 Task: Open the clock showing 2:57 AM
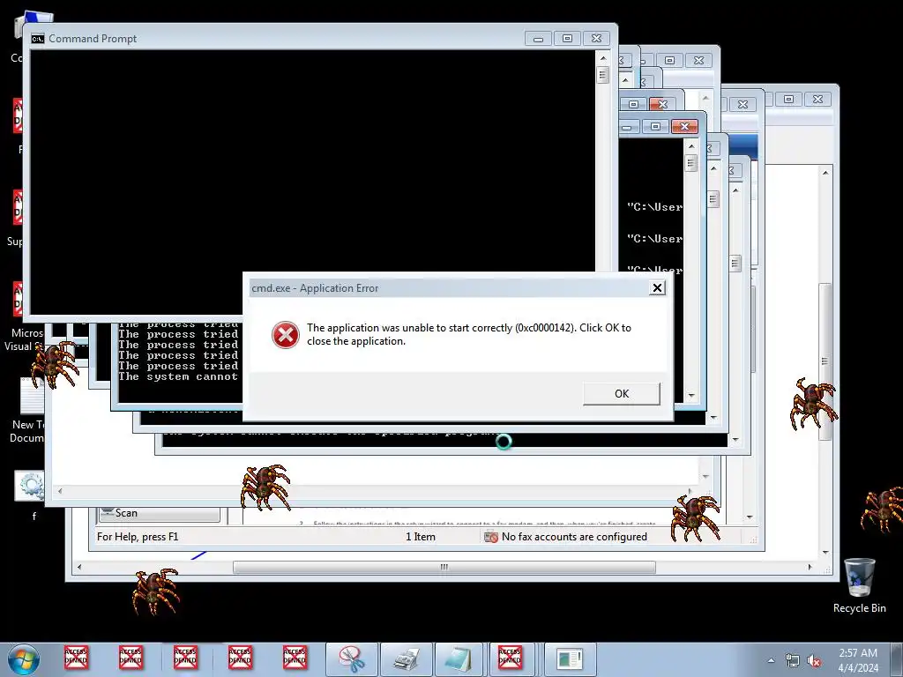(858, 660)
